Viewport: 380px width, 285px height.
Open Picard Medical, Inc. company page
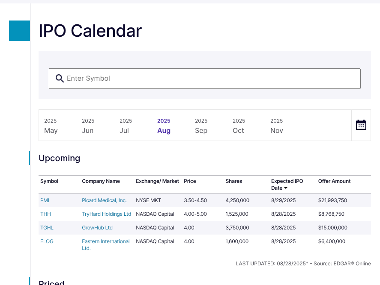click(x=104, y=200)
